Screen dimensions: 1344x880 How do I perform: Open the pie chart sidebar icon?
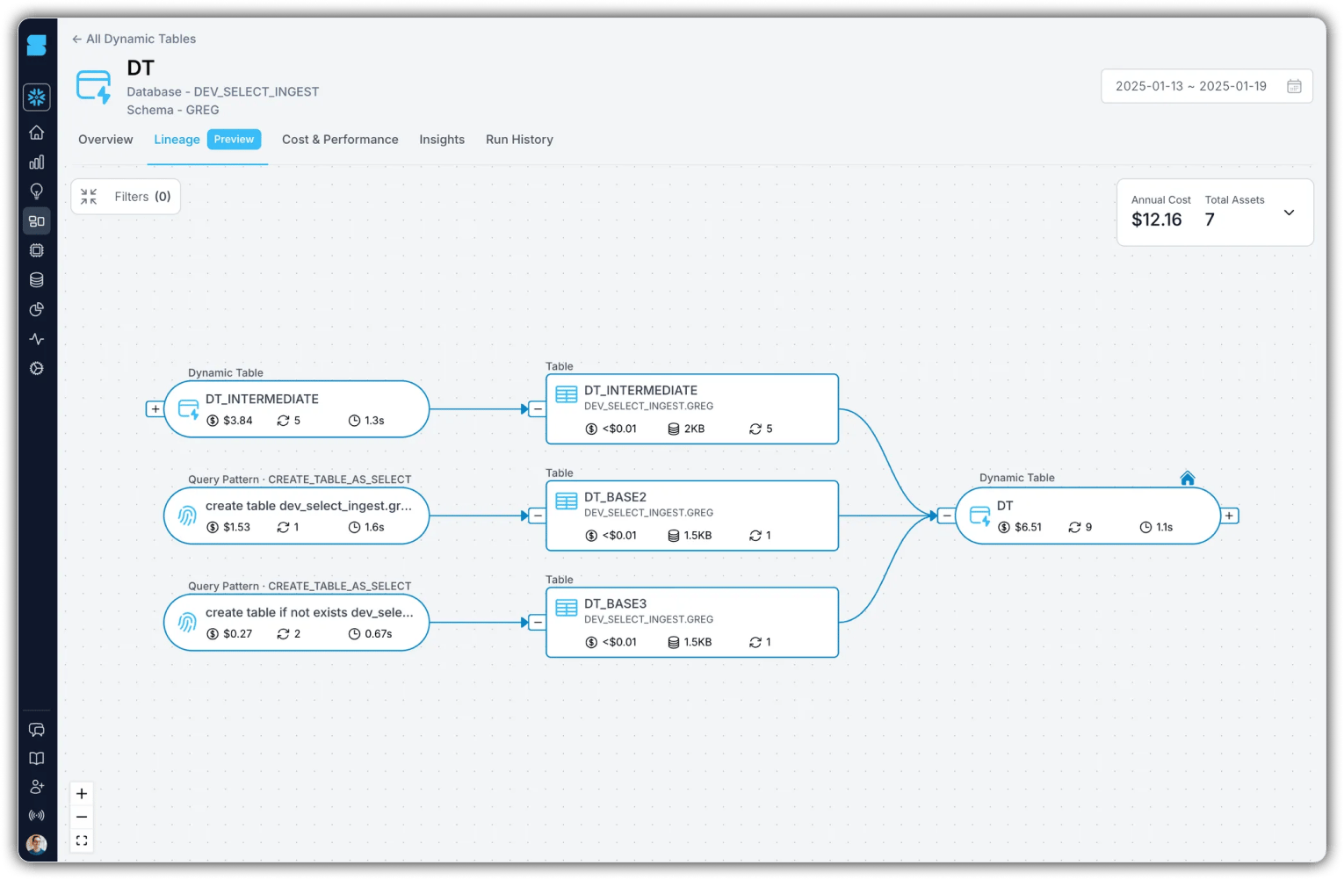tap(37, 309)
